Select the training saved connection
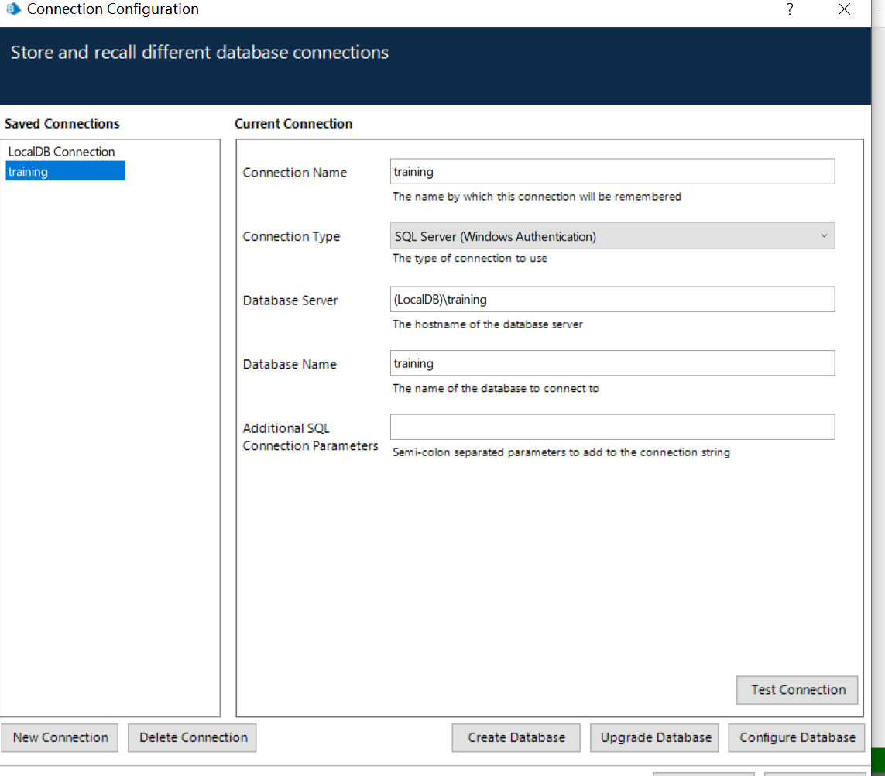Image resolution: width=885 pixels, height=776 pixels. click(66, 171)
